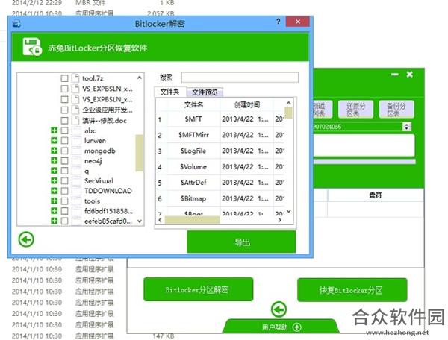This screenshot has width=448, height=340.
Task: Close the Bitlocker解密 dialog
Action: coord(297,22)
